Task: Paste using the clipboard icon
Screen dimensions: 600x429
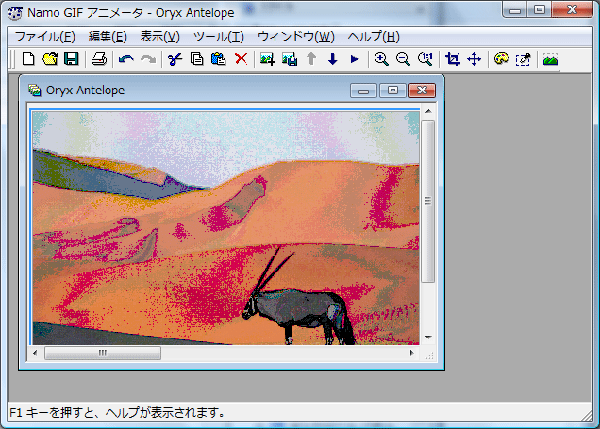Action: [x=219, y=59]
